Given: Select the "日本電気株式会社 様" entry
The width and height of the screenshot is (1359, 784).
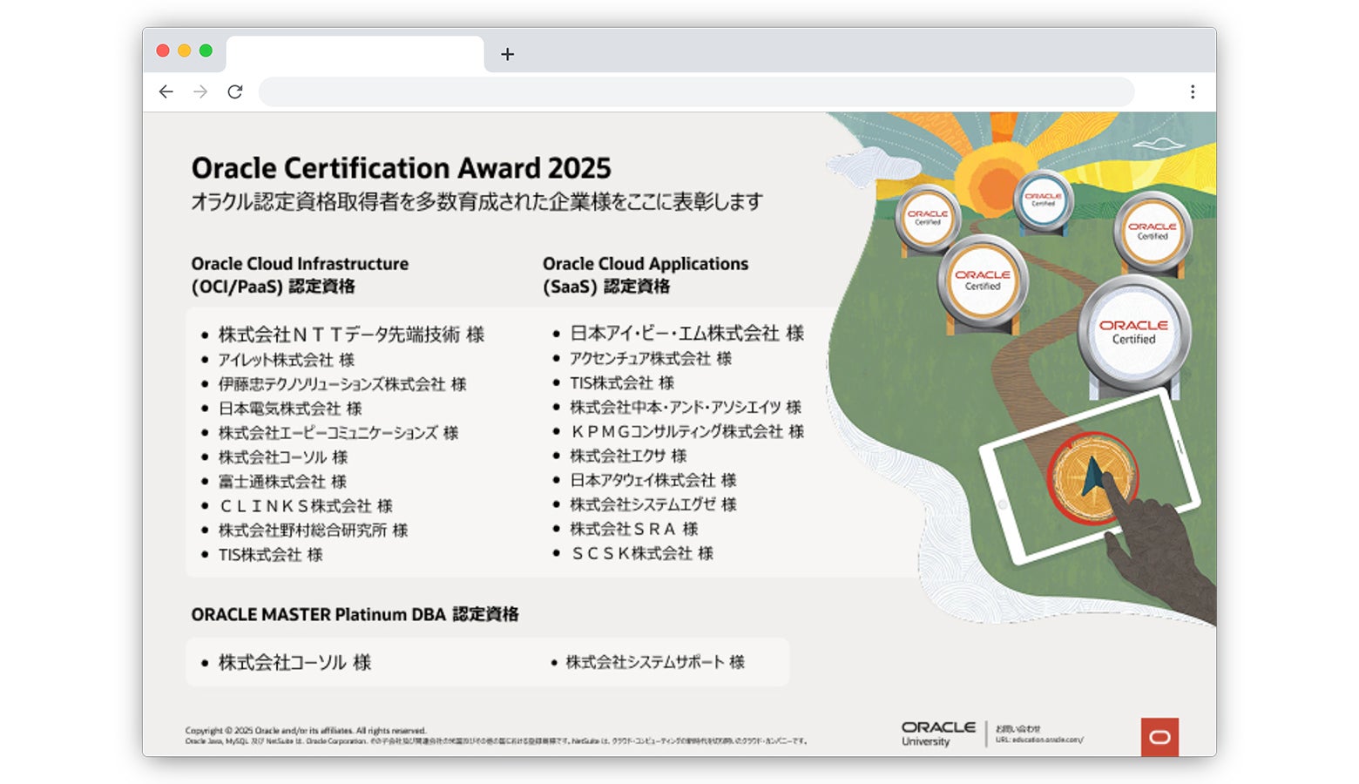Looking at the screenshot, I should tap(290, 409).
